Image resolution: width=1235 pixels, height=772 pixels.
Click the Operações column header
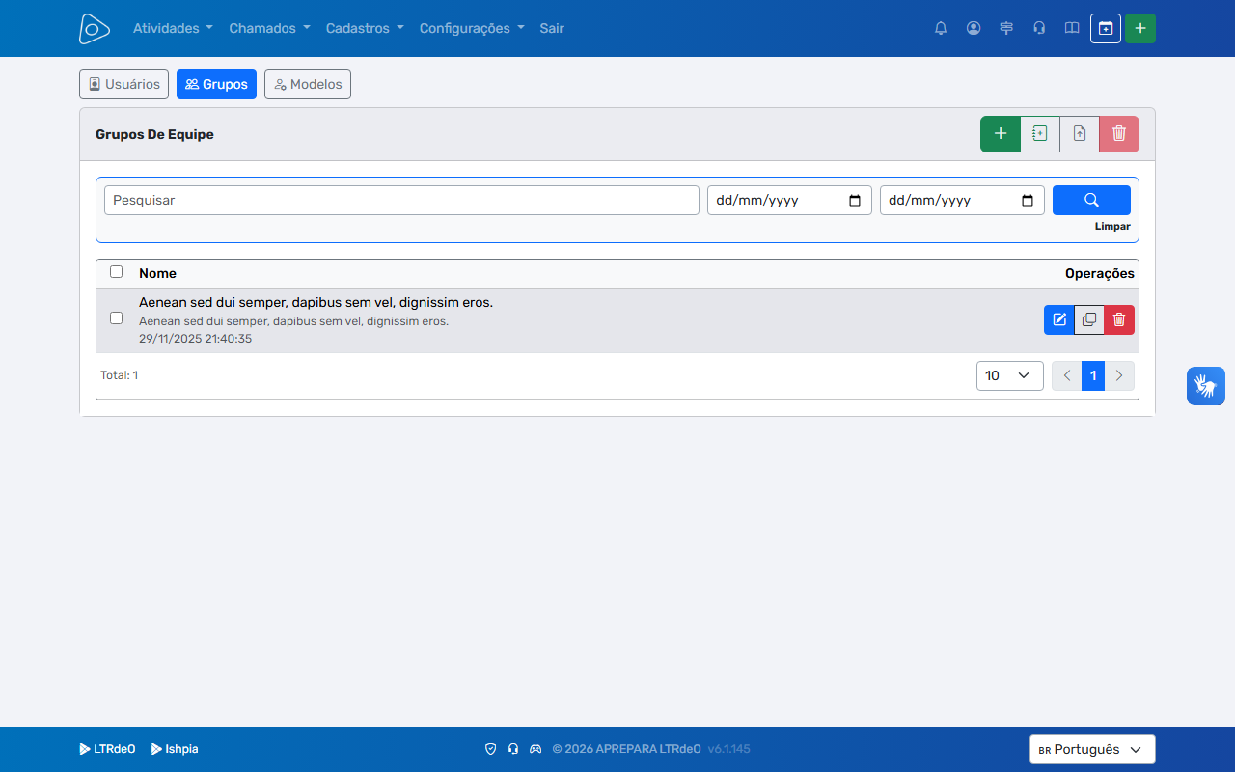pyautogui.click(x=1100, y=273)
